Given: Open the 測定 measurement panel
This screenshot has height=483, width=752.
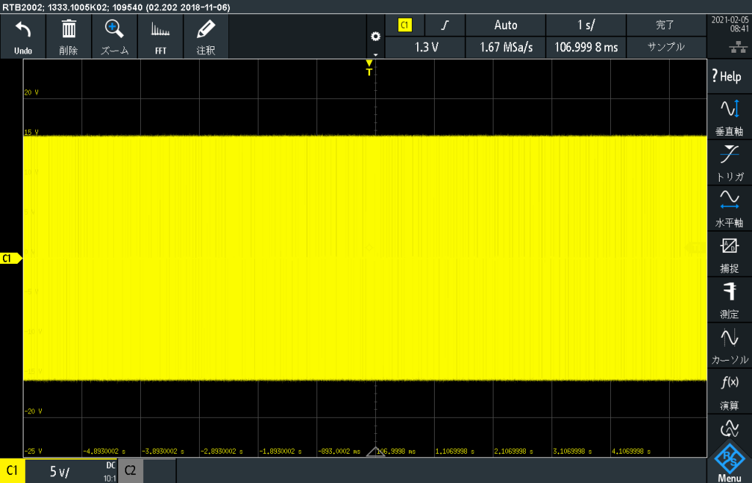Looking at the screenshot, I should [x=729, y=299].
